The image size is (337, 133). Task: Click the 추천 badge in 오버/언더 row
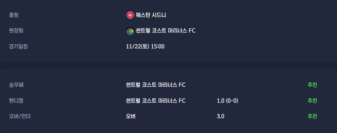312,116
